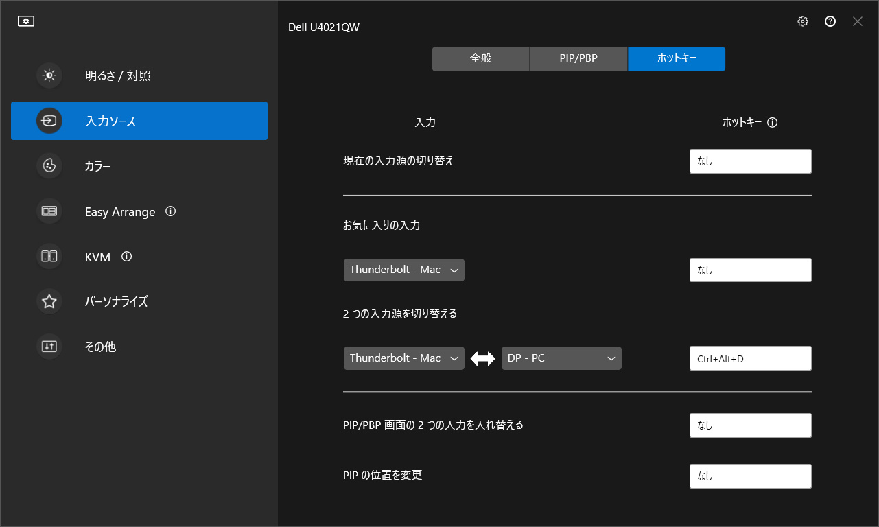Click the double-arrow swap icon between inputs
The height and width of the screenshot is (527, 879).
tap(482, 358)
